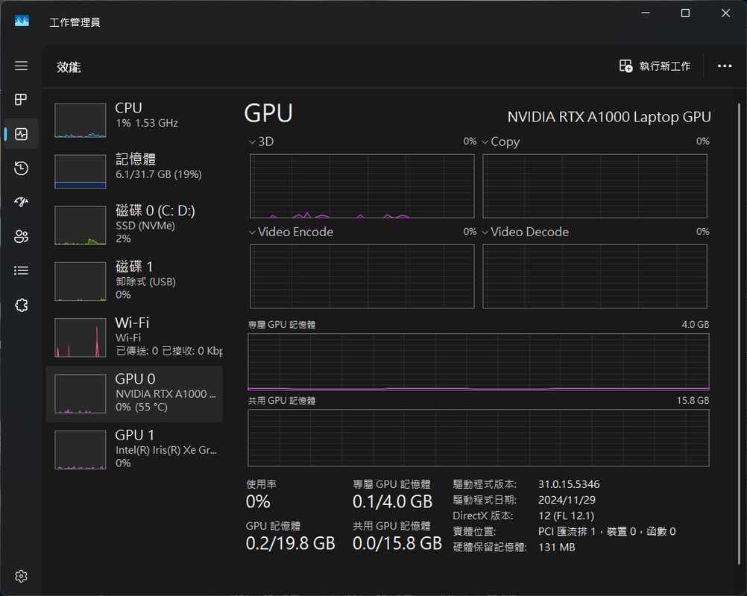Open Services puzzle-piece sidebar icon
This screenshot has width=747, height=596.
pos(21,305)
